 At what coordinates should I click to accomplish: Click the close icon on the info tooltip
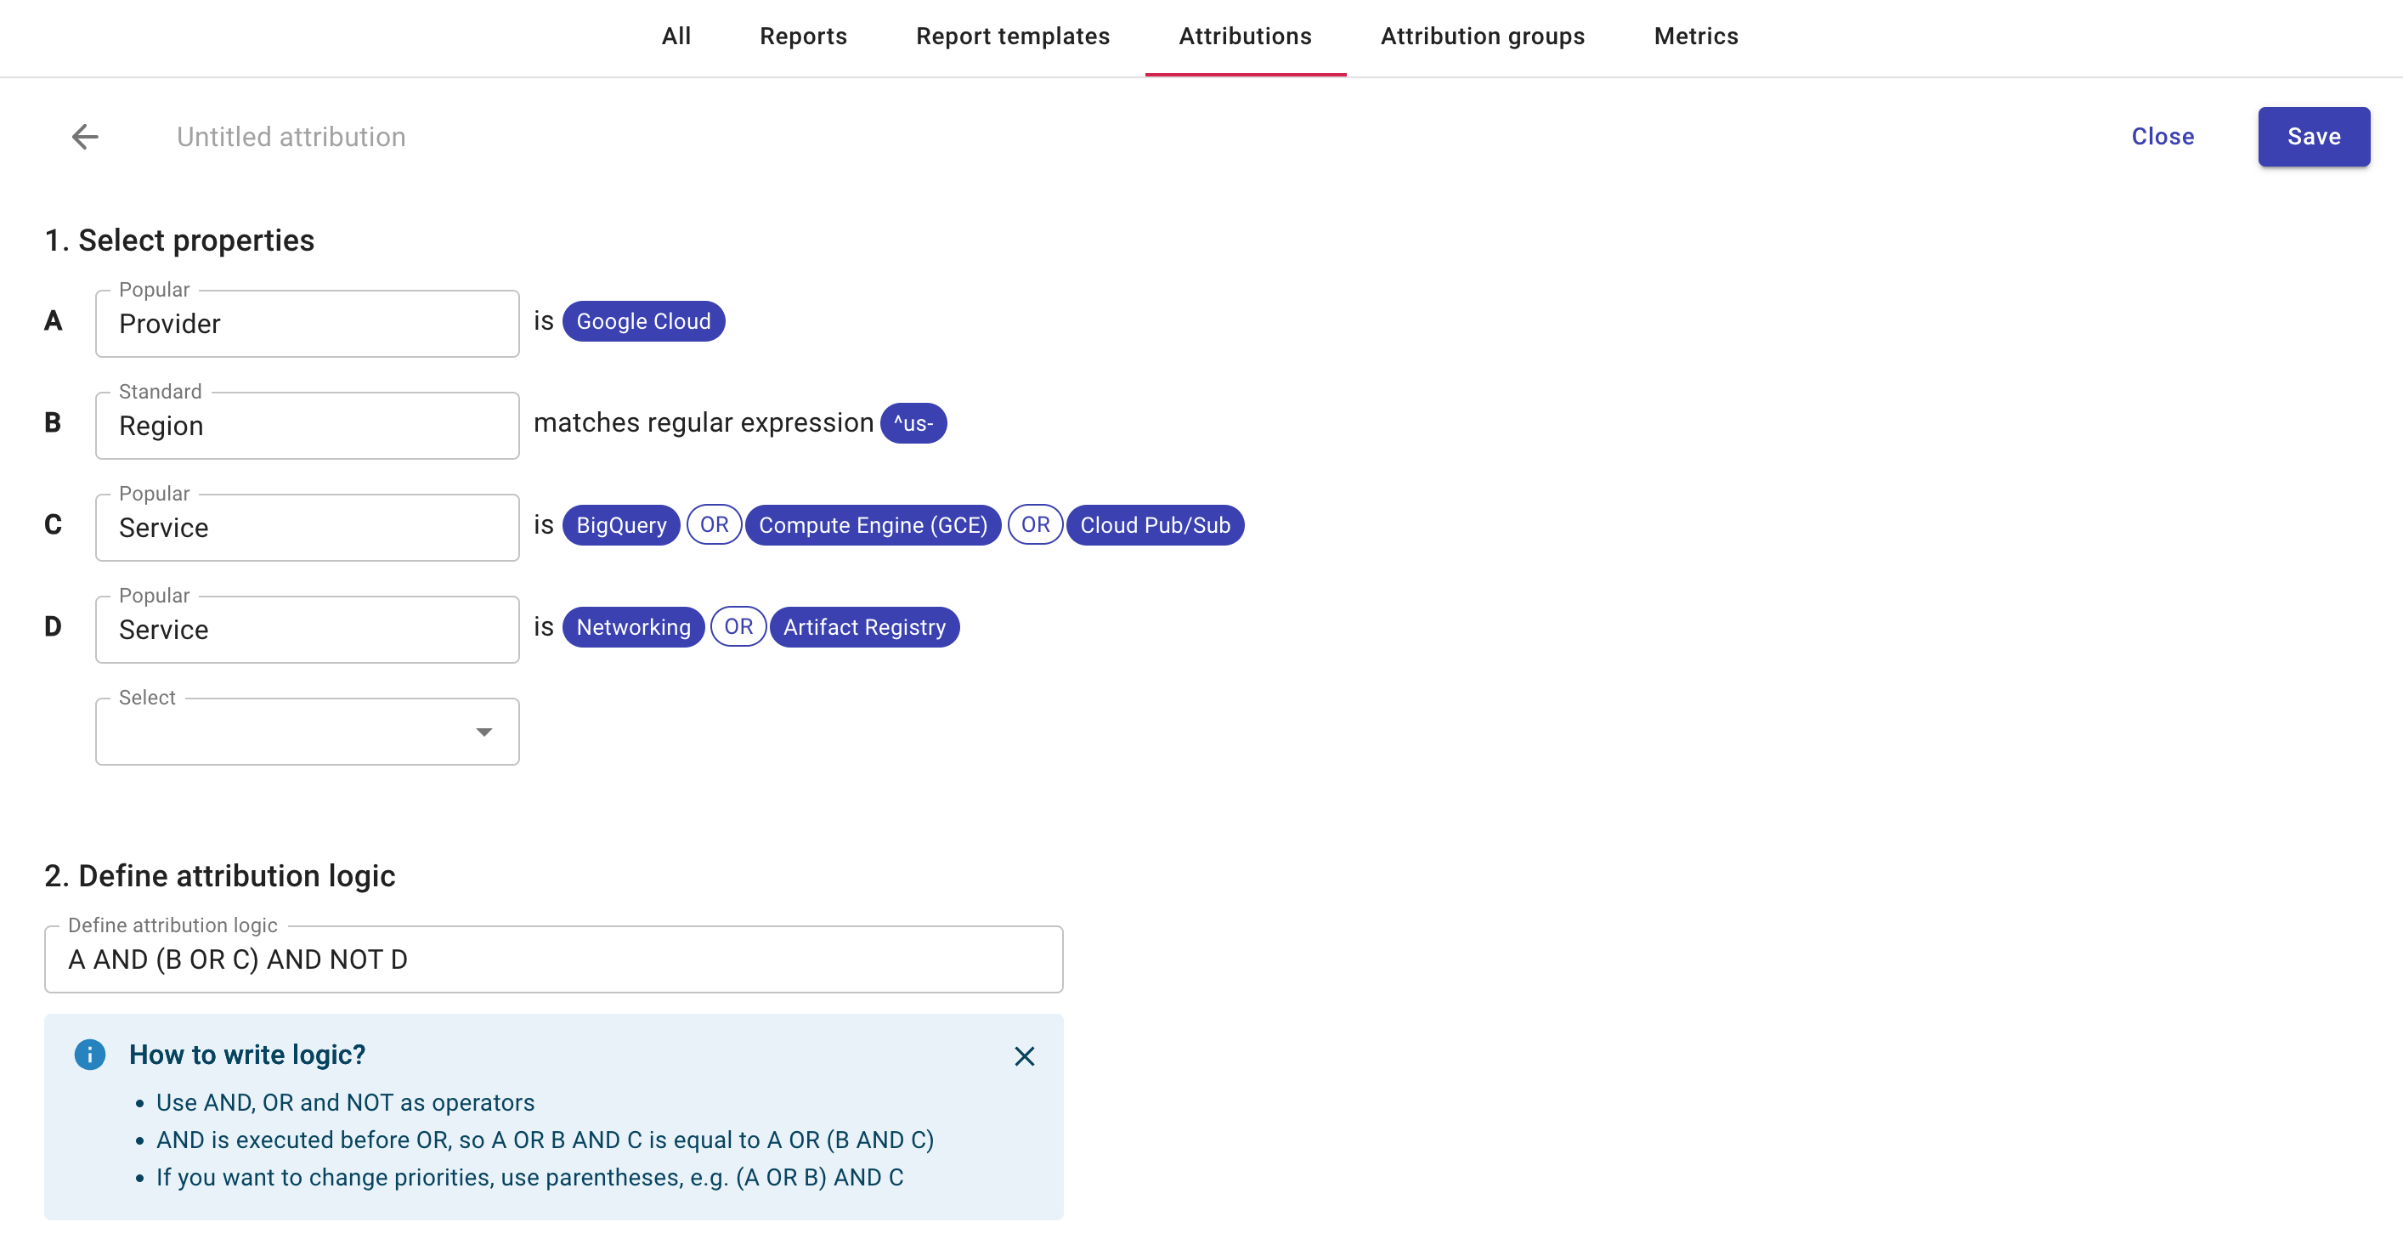click(1024, 1055)
